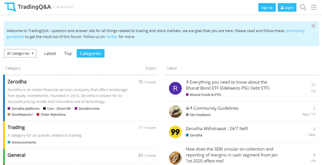This screenshot has width=322, height=165.
Task: Click the Topics column header
Action: [x=151, y=68]
